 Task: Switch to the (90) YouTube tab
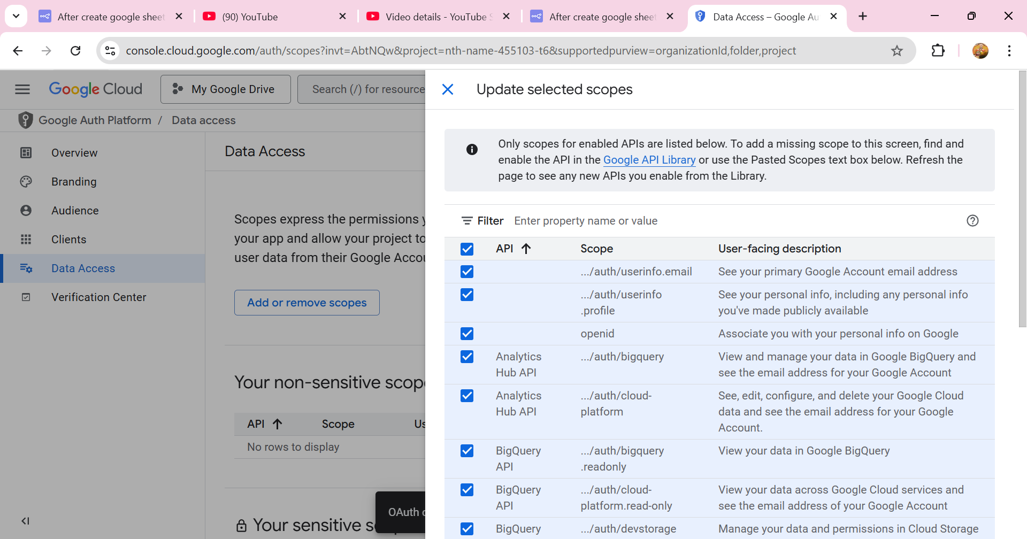click(x=274, y=17)
